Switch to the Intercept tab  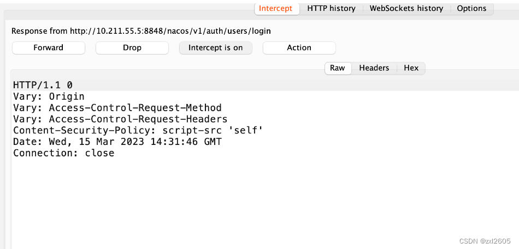tap(276, 9)
